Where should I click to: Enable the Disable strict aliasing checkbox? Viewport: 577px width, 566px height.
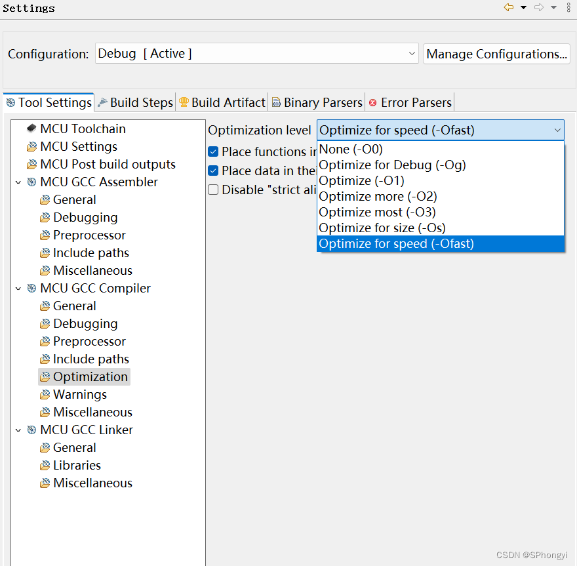213,190
